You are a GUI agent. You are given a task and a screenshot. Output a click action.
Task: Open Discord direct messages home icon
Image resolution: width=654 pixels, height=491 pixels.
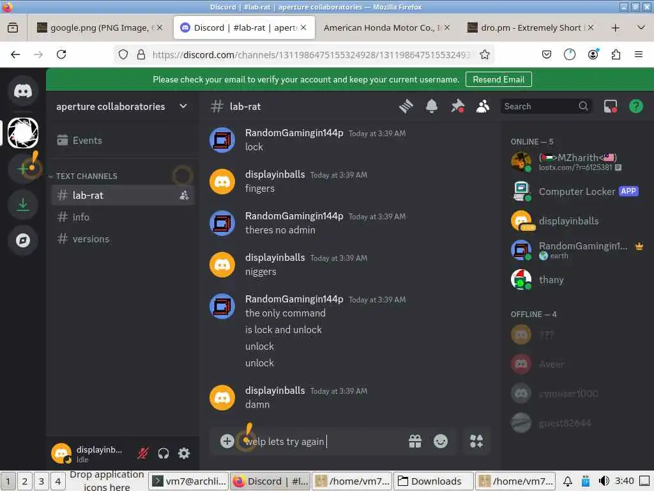(23, 91)
